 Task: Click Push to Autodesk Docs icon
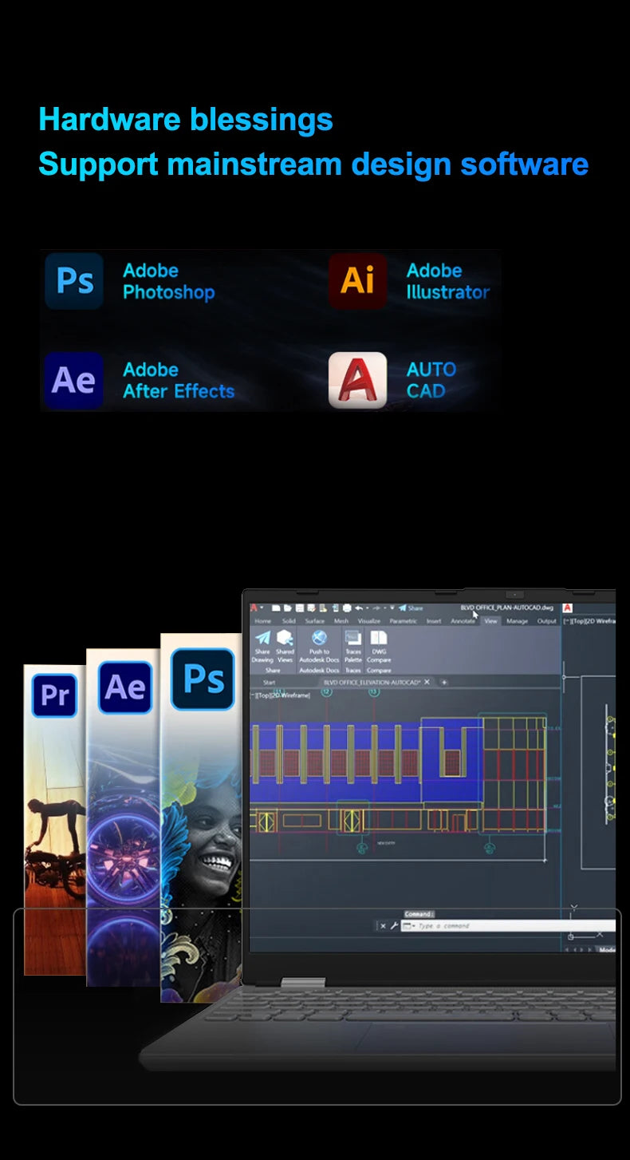coord(319,642)
